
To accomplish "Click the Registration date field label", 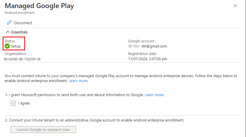I will tap(142, 54).
